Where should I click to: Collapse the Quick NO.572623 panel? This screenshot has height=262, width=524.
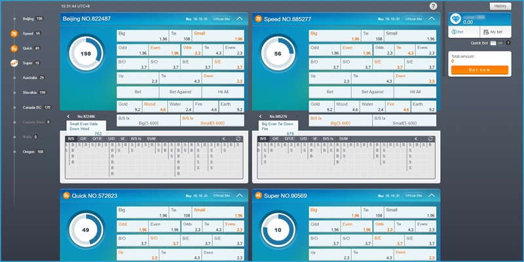click(x=240, y=195)
